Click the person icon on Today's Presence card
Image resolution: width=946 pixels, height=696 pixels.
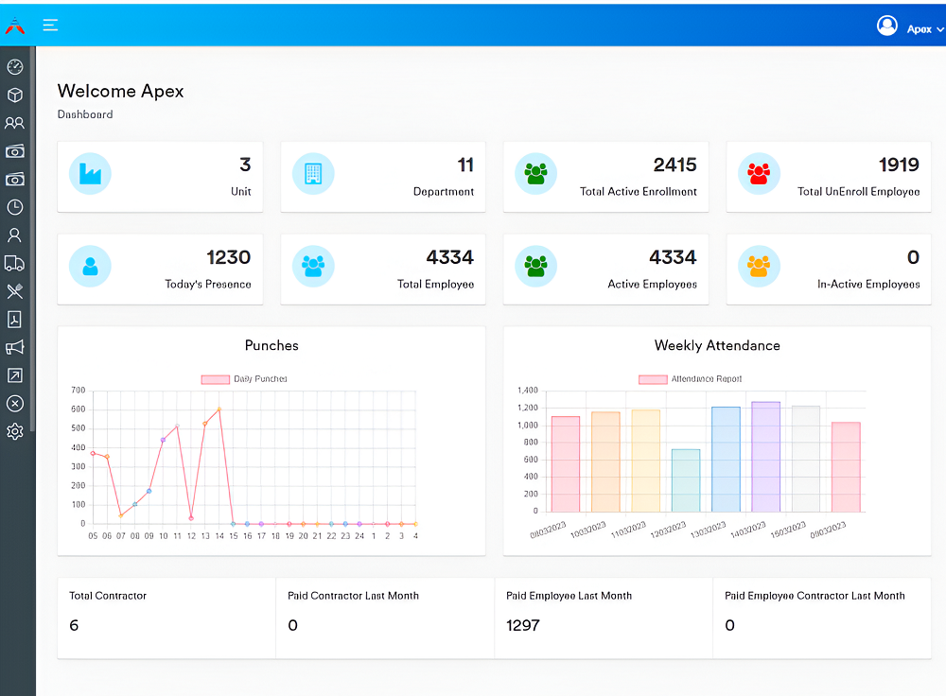point(90,267)
